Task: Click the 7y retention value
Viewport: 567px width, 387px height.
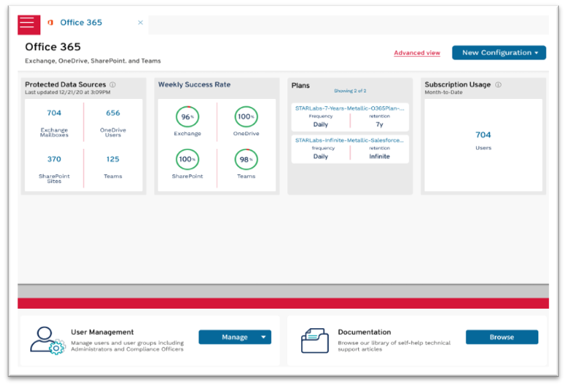Action: click(380, 124)
